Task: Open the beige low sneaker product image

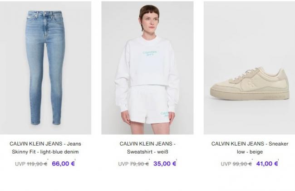Action: tap(249, 68)
